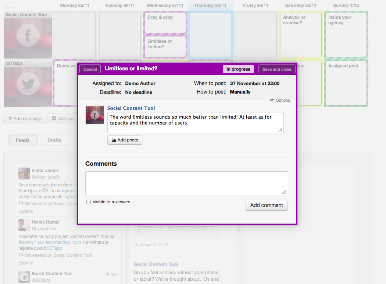Expand Hynek Hampl's tweet
This screenshot has width=386, height=284.
tap(26, 263)
